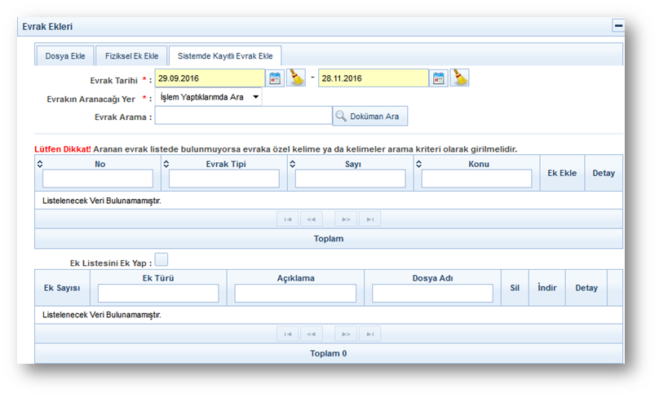Select the Sistemde Kayıtlı Evrak Ekle tab
The height and width of the screenshot is (398, 659).
point(225,56)
